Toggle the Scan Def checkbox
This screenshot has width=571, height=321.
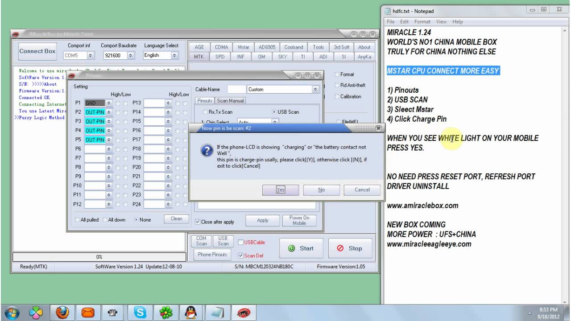(x=251, y=255)
